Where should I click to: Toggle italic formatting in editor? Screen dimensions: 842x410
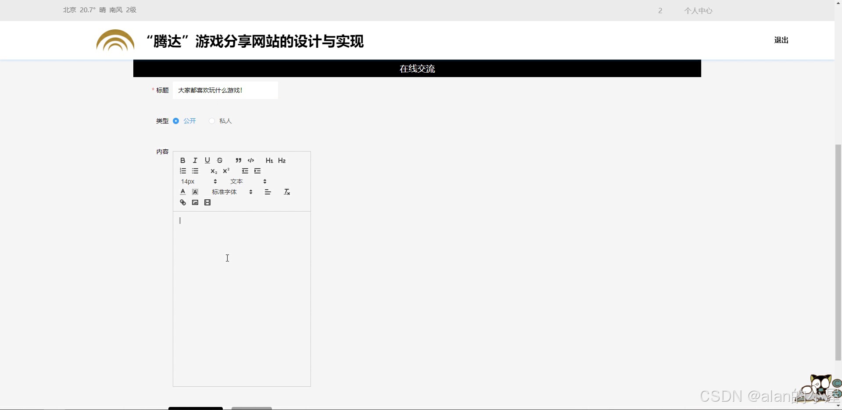(x=195, y=160)
